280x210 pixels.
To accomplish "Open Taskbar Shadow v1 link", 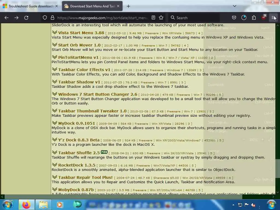I will 79,82.
